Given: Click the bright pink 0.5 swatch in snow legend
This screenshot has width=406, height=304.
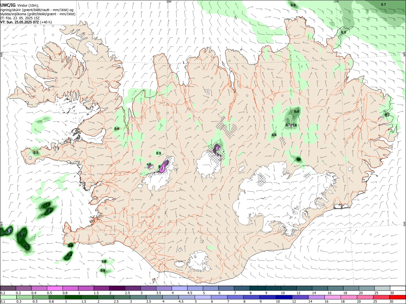Looking at the screenshot, I should click(x=55, y=288).
